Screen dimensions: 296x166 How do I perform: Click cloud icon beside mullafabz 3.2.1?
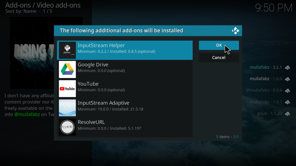(x=287, y=67)
